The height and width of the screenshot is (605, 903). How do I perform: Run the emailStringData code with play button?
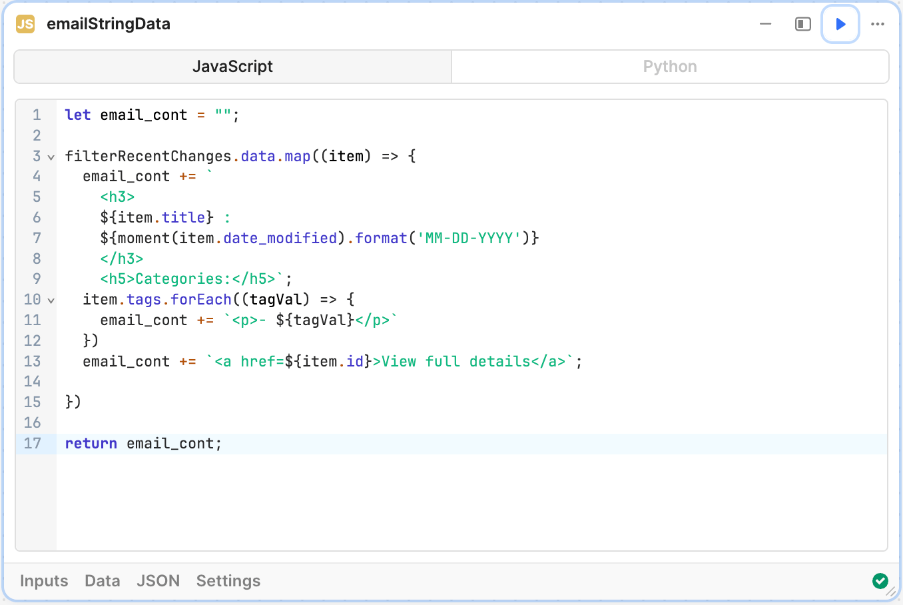(x=840, y=24)
